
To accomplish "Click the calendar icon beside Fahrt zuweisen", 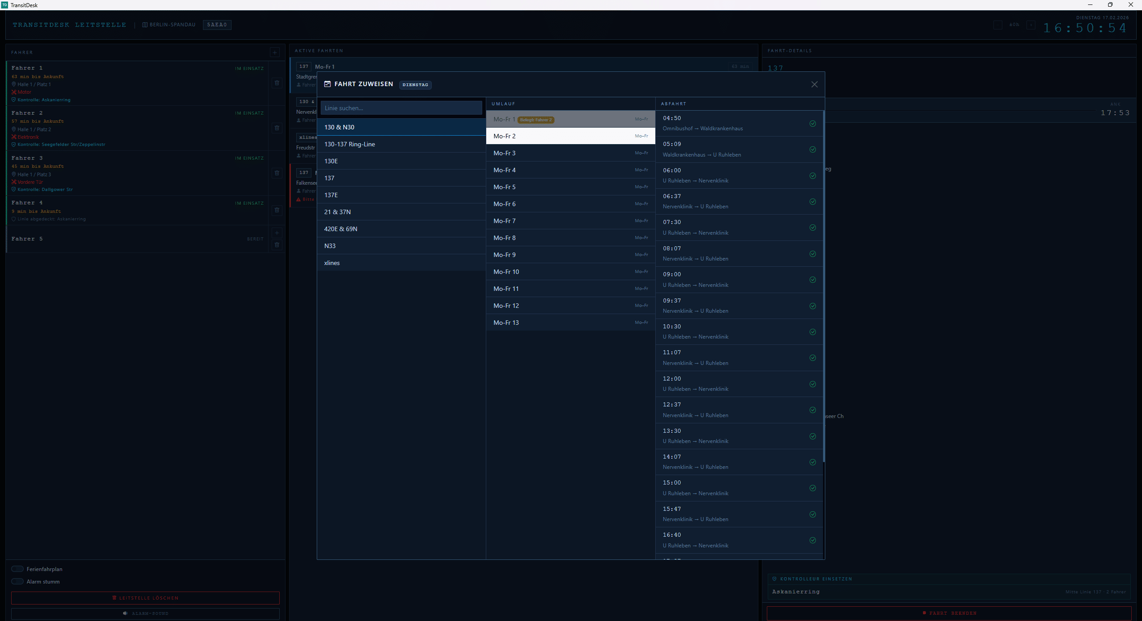I will (x=327, y=84).
